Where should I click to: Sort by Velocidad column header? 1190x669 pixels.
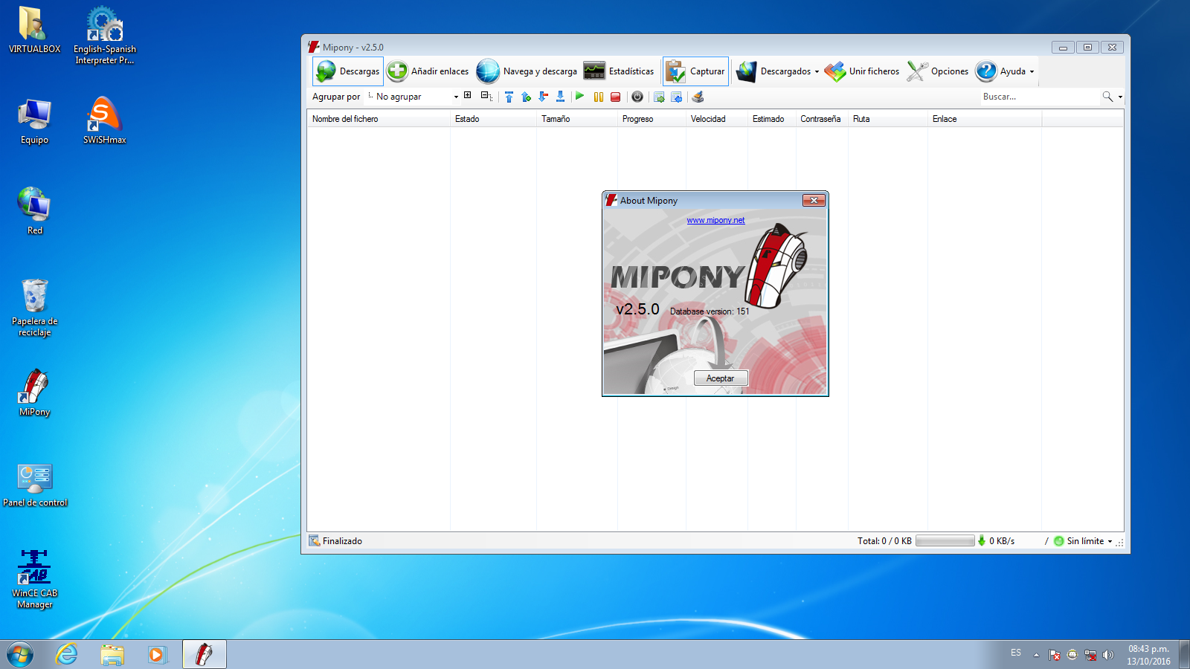[x=717, y=119]
